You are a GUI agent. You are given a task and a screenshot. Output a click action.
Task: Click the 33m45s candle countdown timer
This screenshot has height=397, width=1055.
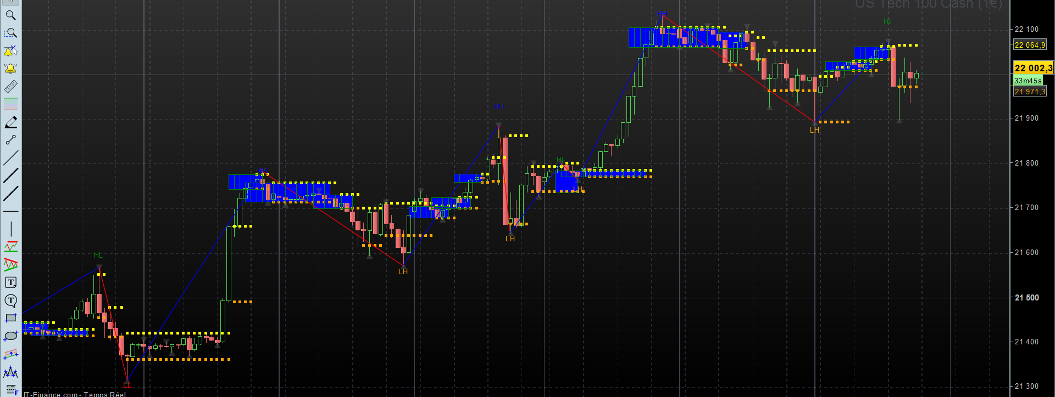point(1028,81)
